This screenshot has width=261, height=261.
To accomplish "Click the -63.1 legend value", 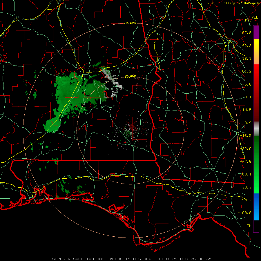I will tap(246, 174).
